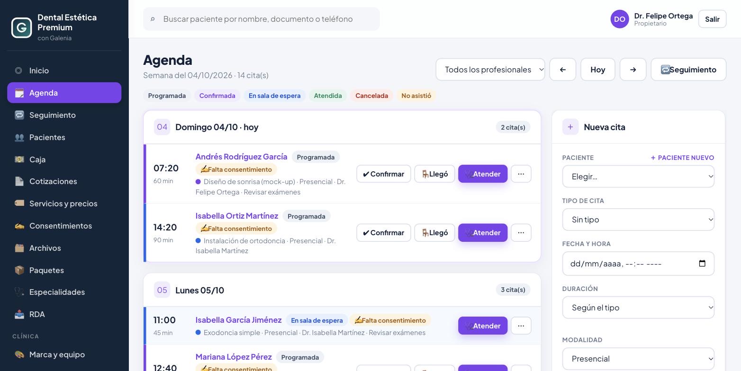Screen dimensions: 741x371
Task: Open the Seguimiento sidebar section
Action: click(x=64, y=115)
